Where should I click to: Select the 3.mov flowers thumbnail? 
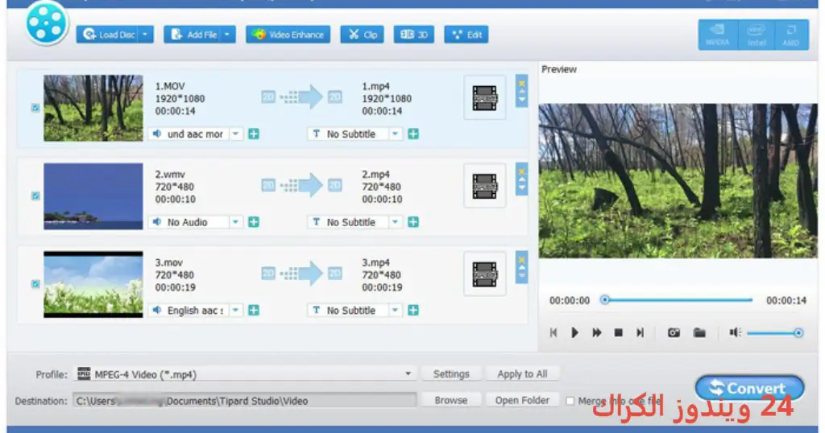click(x=93, y=284)
